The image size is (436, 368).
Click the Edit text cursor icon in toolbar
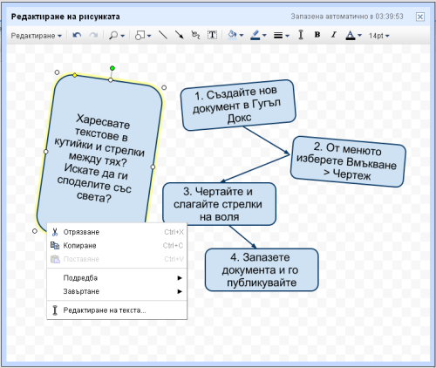coord(301,35)
